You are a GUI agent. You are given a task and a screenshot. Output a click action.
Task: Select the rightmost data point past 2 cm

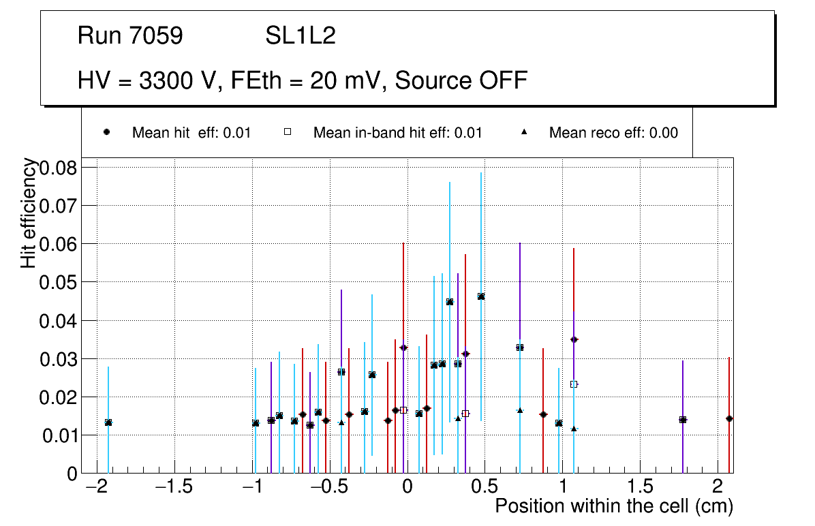pos(729,418)
